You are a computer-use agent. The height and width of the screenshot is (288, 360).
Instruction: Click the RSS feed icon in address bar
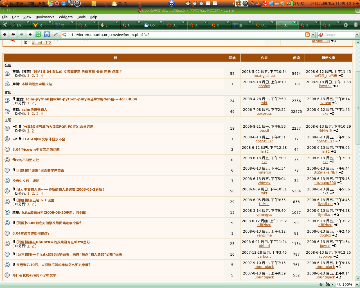307,35
